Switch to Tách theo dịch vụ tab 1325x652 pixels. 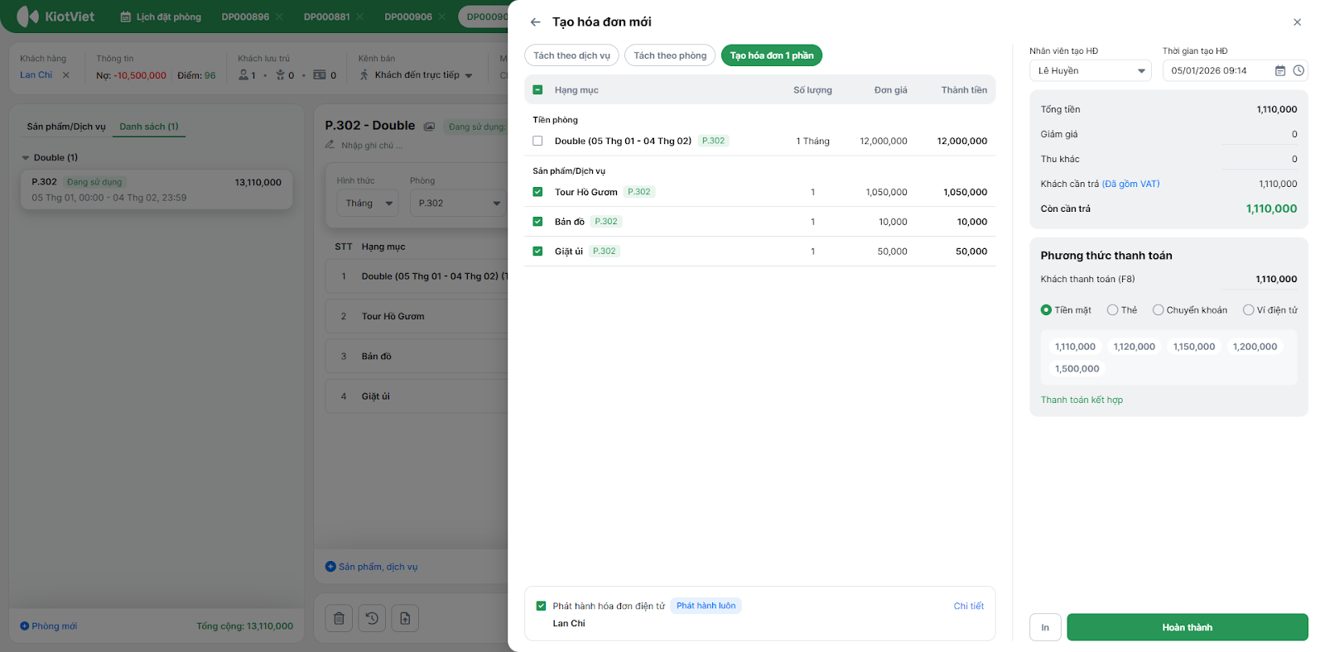point(571,55)
